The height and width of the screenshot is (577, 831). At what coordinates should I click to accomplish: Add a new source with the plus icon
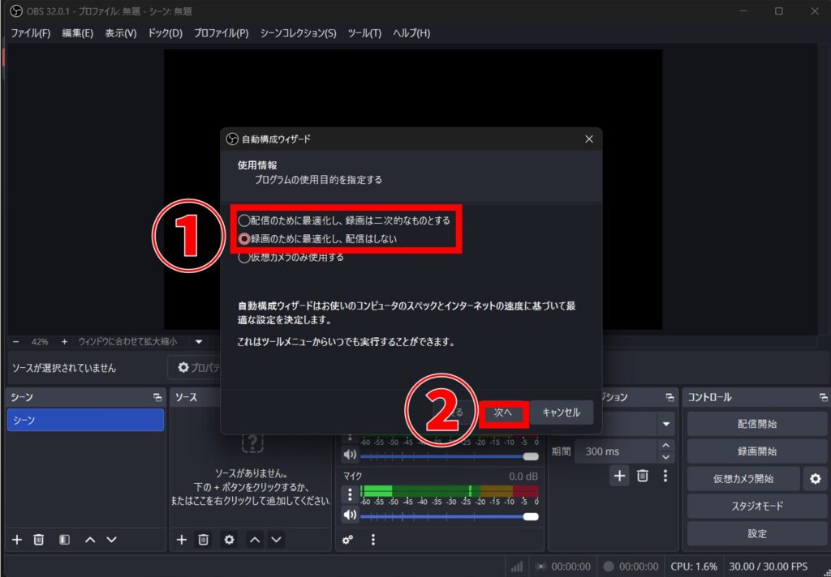[x=180, y=540]
